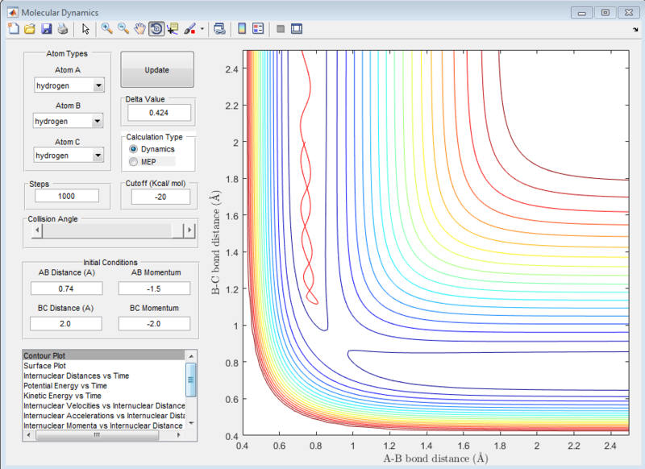Select the Zoom Out magnifier tool
The height and width of the screenshot is (469, 645).
123,29
